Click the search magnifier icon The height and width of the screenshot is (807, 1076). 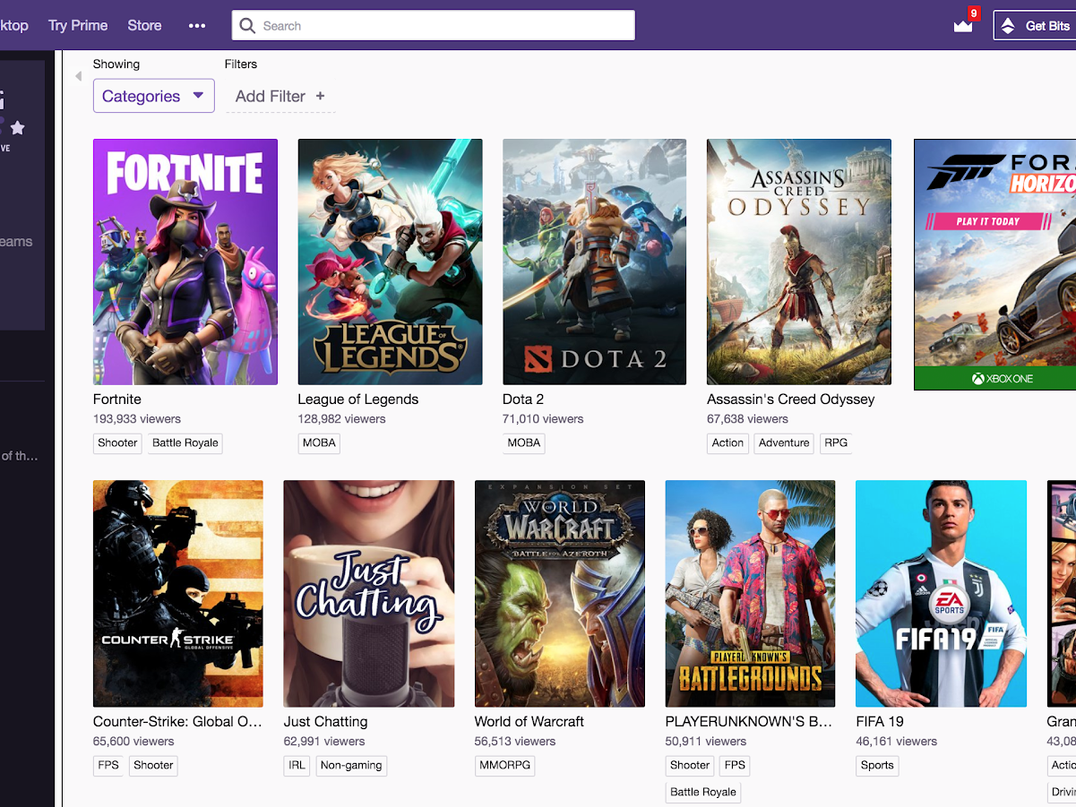[x=247, y=26]
